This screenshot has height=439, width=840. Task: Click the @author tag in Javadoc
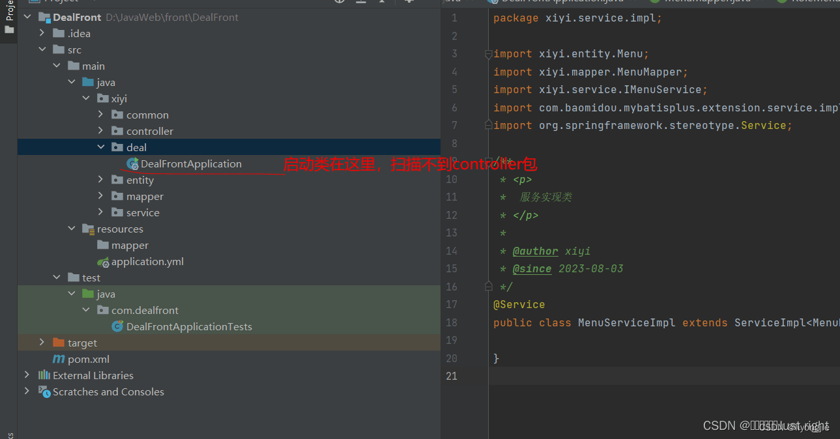pyautogui.click(x=535, y=251)
